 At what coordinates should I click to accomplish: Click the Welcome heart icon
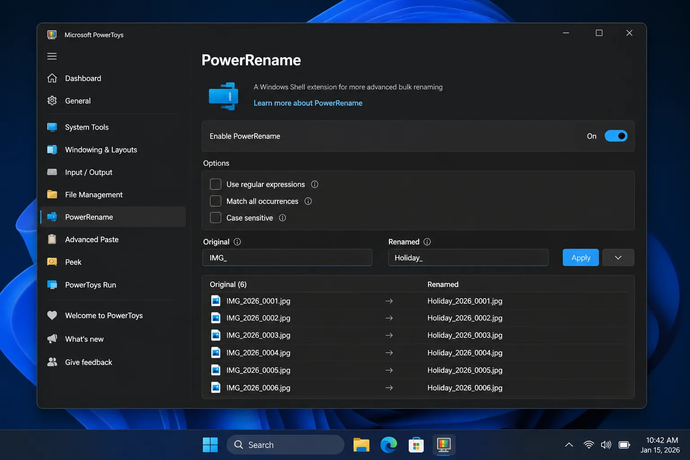pyautogui.click(x=52, y=315)
